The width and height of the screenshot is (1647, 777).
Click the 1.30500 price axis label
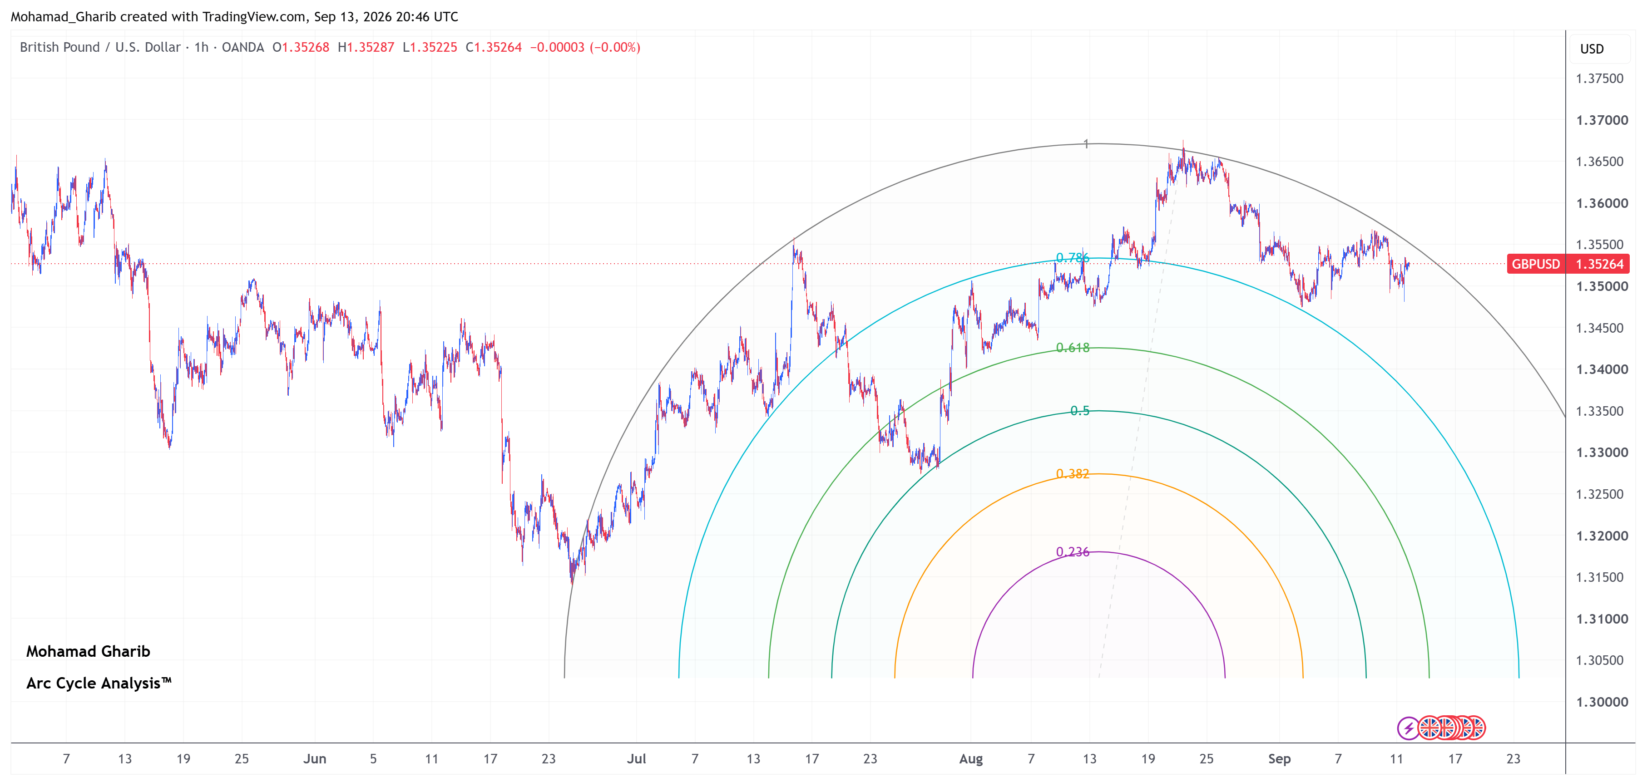(1600, 660)
